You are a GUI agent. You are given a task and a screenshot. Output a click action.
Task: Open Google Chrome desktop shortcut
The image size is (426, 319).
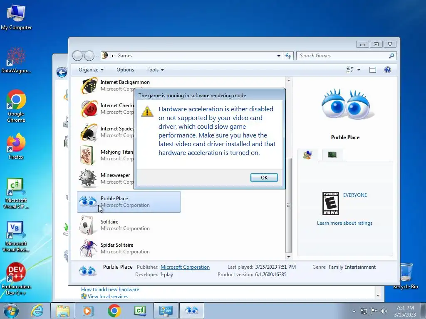(x=16, y=106)
